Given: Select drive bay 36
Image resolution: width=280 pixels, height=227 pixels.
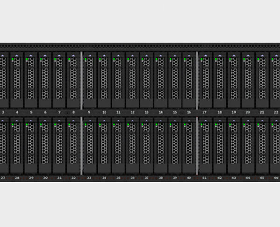Looking at the screenshot, I should [x=133, y=145].
